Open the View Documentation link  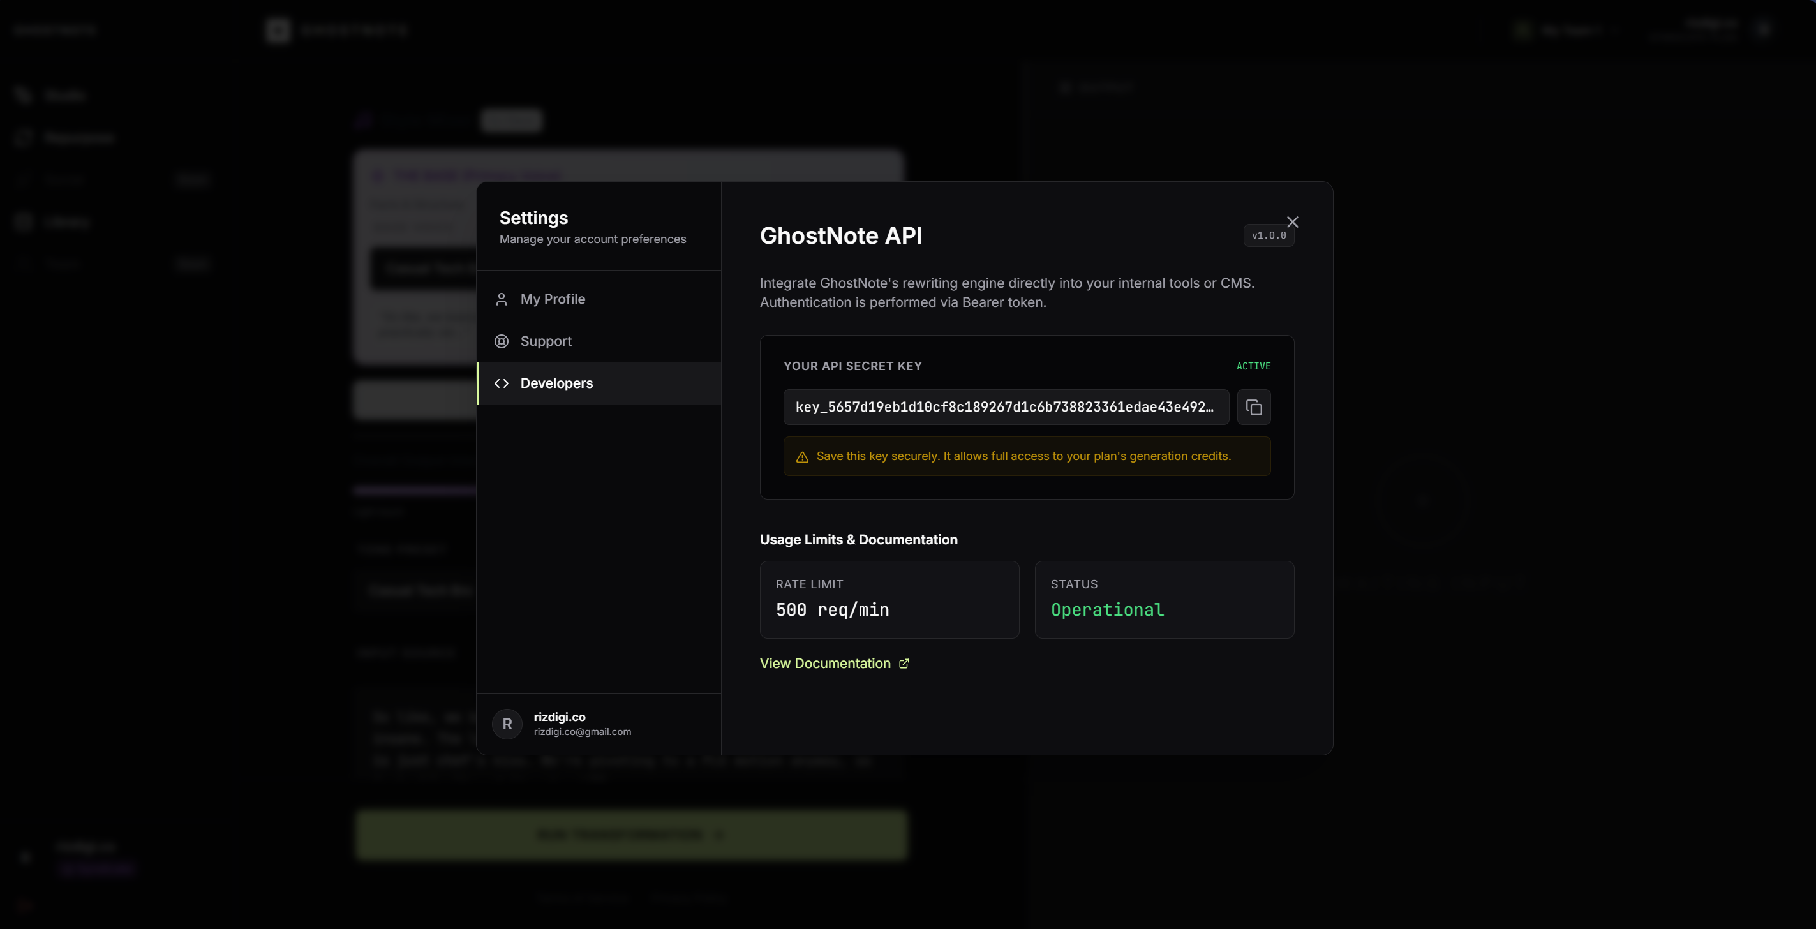click(826, 664)
